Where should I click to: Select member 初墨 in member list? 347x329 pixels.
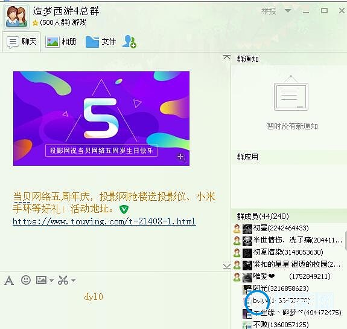288,228
